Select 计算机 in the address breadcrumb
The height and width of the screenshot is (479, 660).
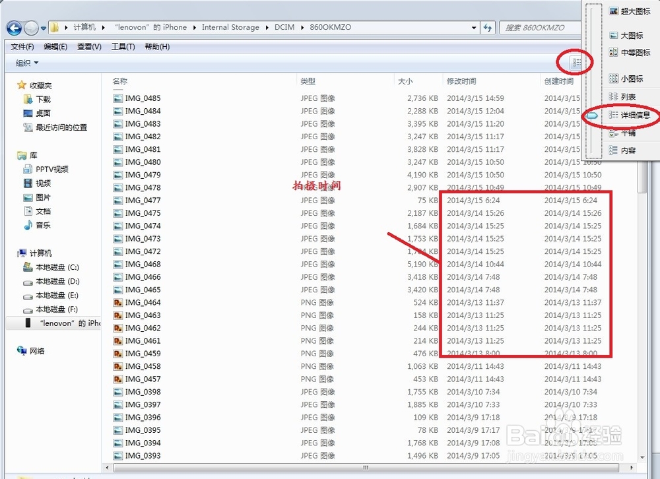84,27
